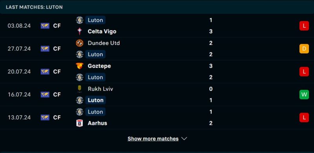The height and width of the screenshot is (153, 314).
Task: Open the Show more matches link
Action: point(153,139)
